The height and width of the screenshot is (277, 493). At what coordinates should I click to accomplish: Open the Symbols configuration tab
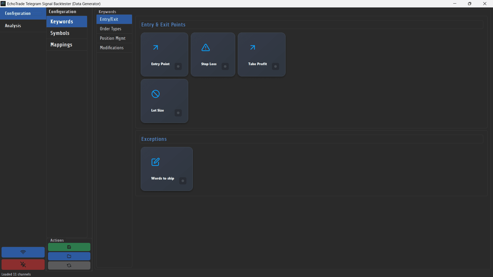(x=67, y=33)
